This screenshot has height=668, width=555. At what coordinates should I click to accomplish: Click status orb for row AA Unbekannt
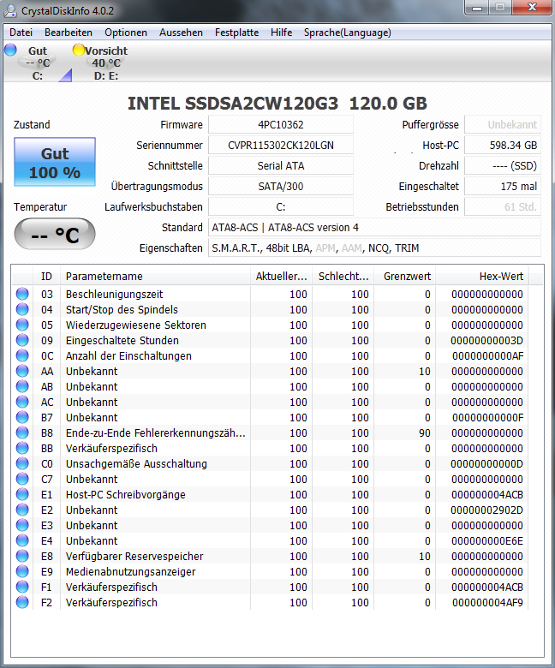pyautogui.click(x=22, y=371)
